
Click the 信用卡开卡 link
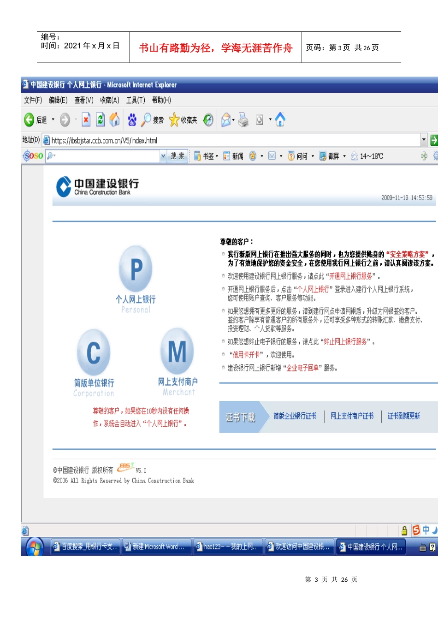tap(246, 355)
